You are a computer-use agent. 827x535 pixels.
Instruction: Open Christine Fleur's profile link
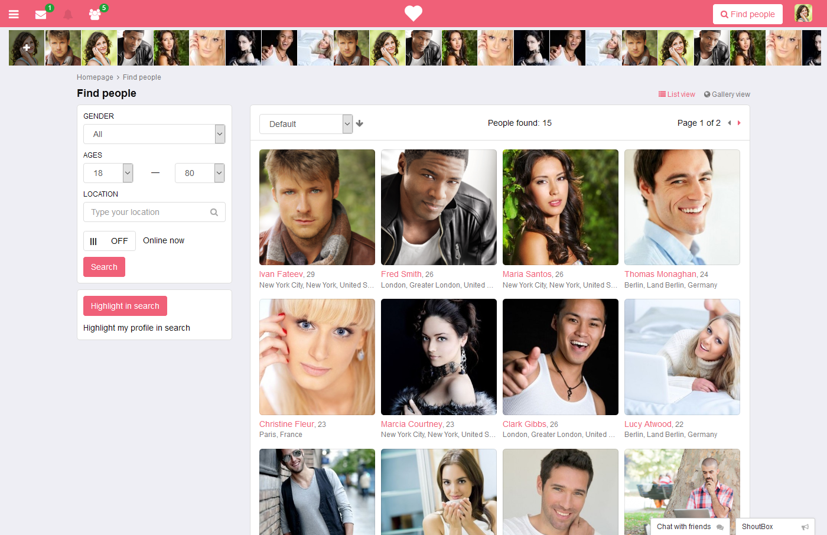[287, 424]
